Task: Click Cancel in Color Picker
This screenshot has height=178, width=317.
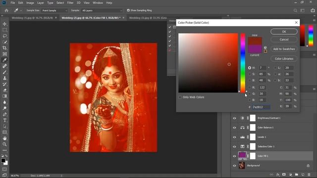Action: 284,40
